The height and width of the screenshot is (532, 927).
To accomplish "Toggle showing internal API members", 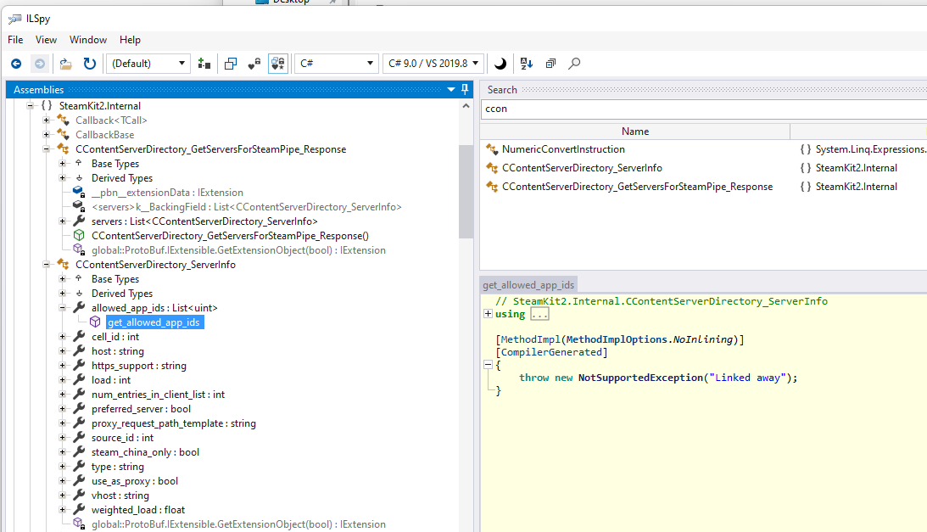I will [x=278, y=64].
